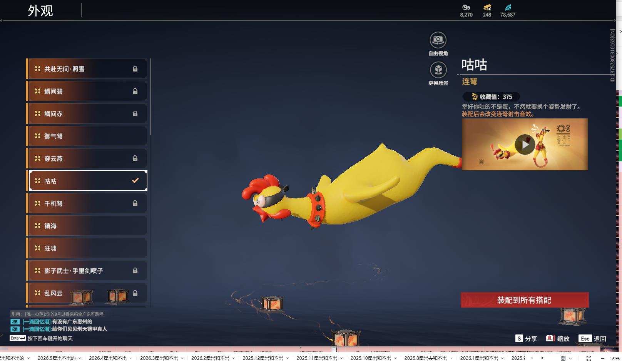This screenshot has height=361, width=622.
Task: Click spreadsheet zoom out minus button
Action: (602, 358)
